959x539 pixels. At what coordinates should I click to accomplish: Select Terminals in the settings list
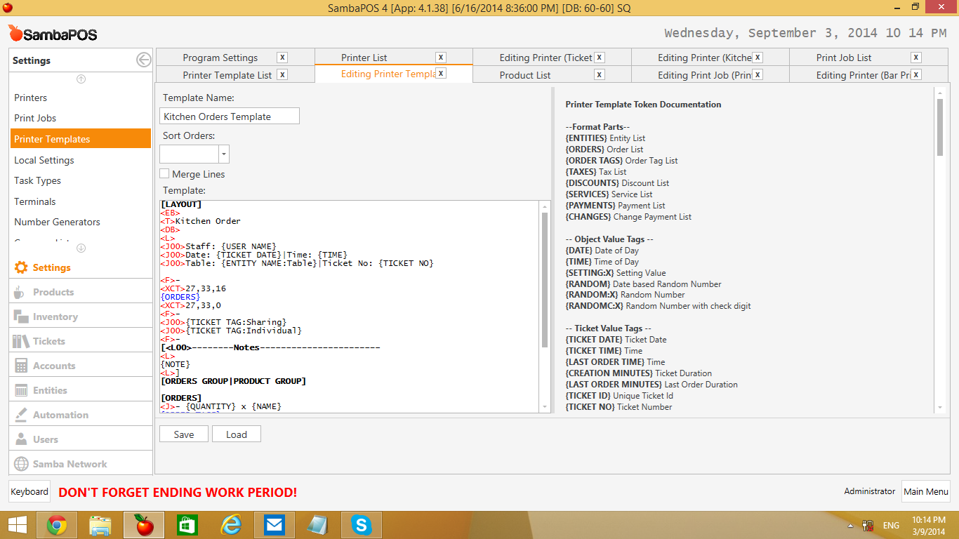80,201
